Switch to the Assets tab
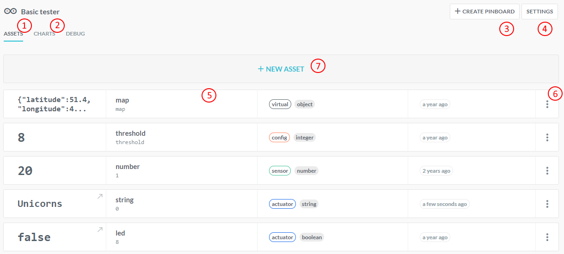The width and height of the screenshot is (564, 254). click(13, 34)
